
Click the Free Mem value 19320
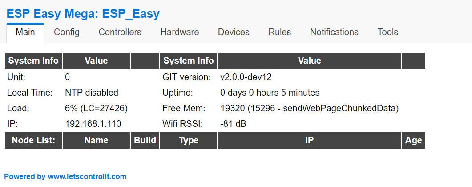coord(232,108)
